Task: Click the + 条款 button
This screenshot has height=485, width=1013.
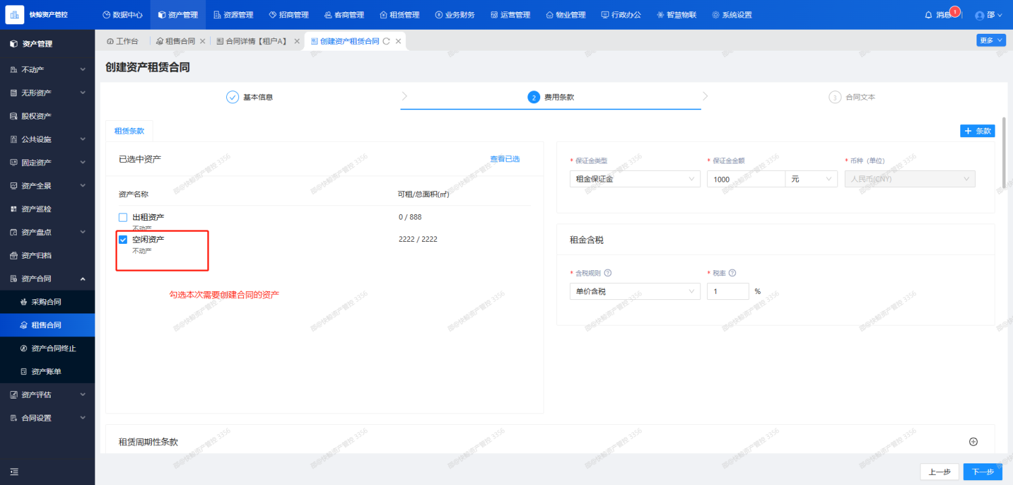Action: tap(977, 131)
